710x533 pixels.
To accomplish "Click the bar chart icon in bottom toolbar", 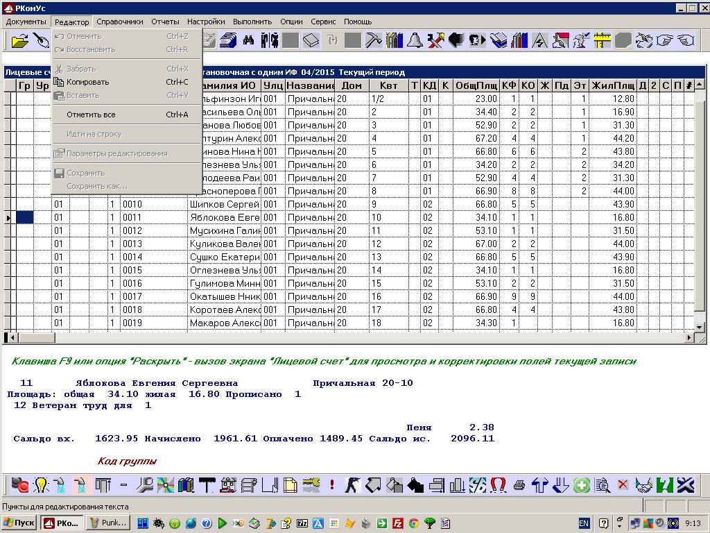I will [457, 484].
